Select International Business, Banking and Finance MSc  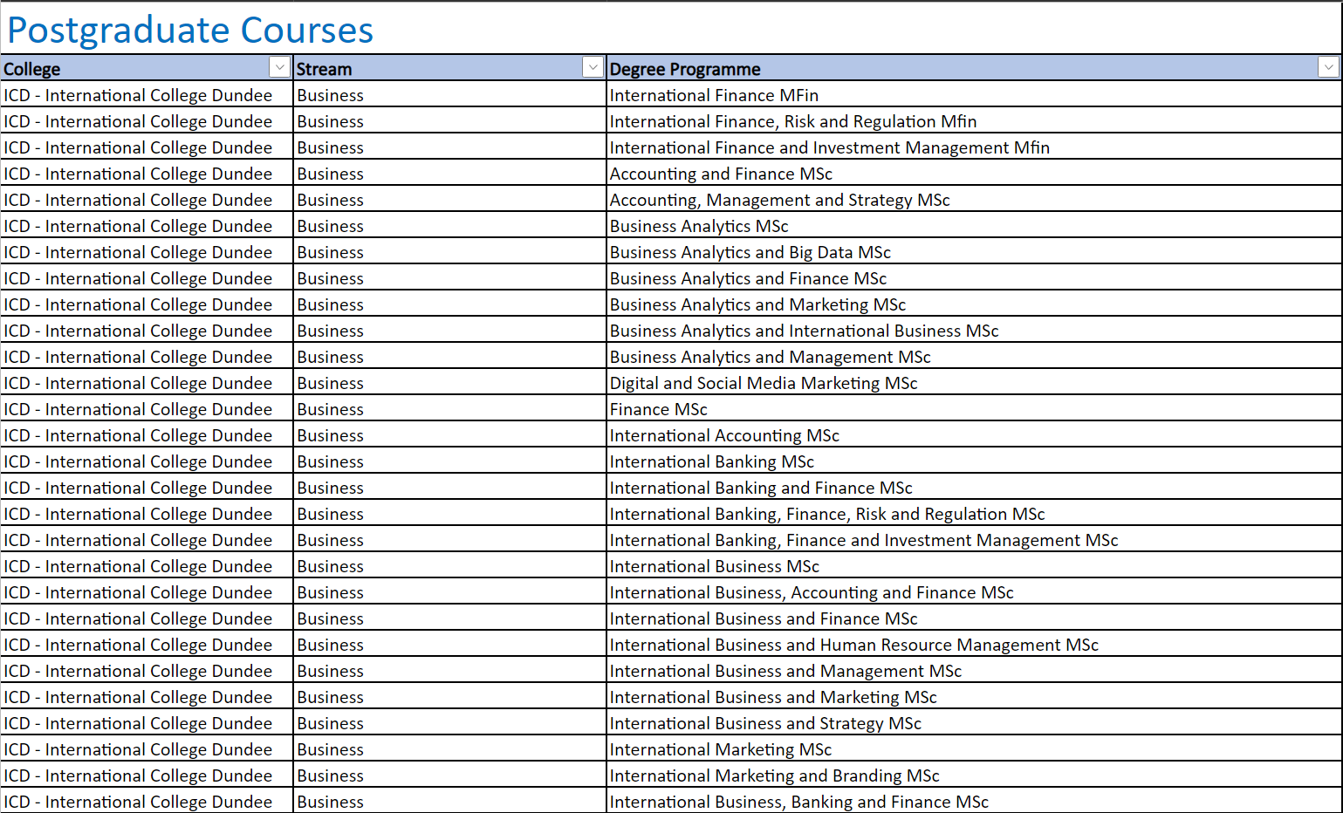[x=974, y=802]
